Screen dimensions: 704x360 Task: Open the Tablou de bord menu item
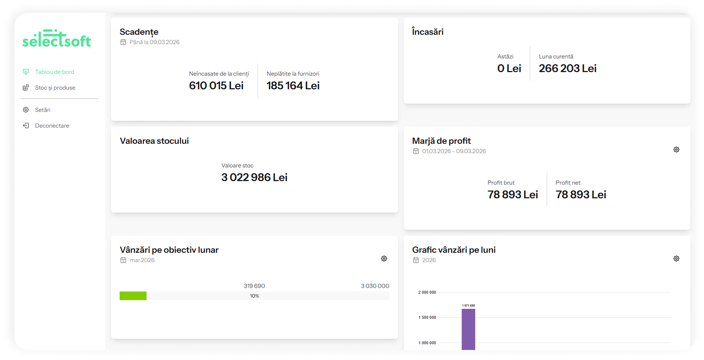(x=54, y=72)
